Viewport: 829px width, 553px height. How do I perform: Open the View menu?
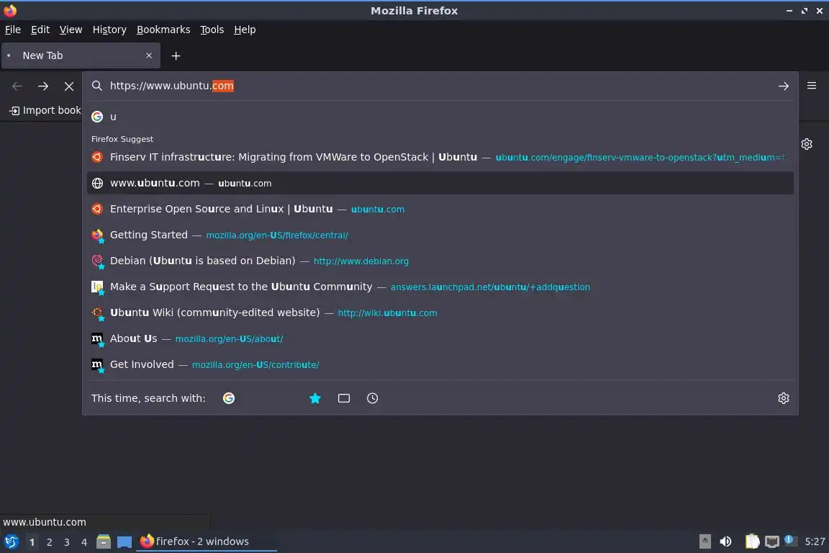point(71,30)
